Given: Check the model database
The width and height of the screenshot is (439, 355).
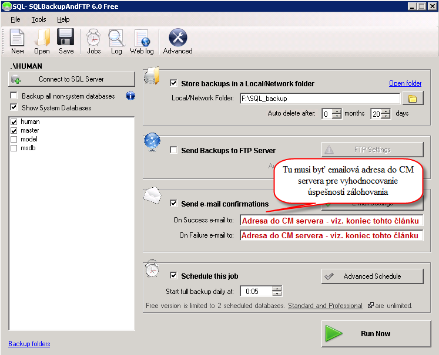Looking at the screenshot, I should tap(14, 139).
